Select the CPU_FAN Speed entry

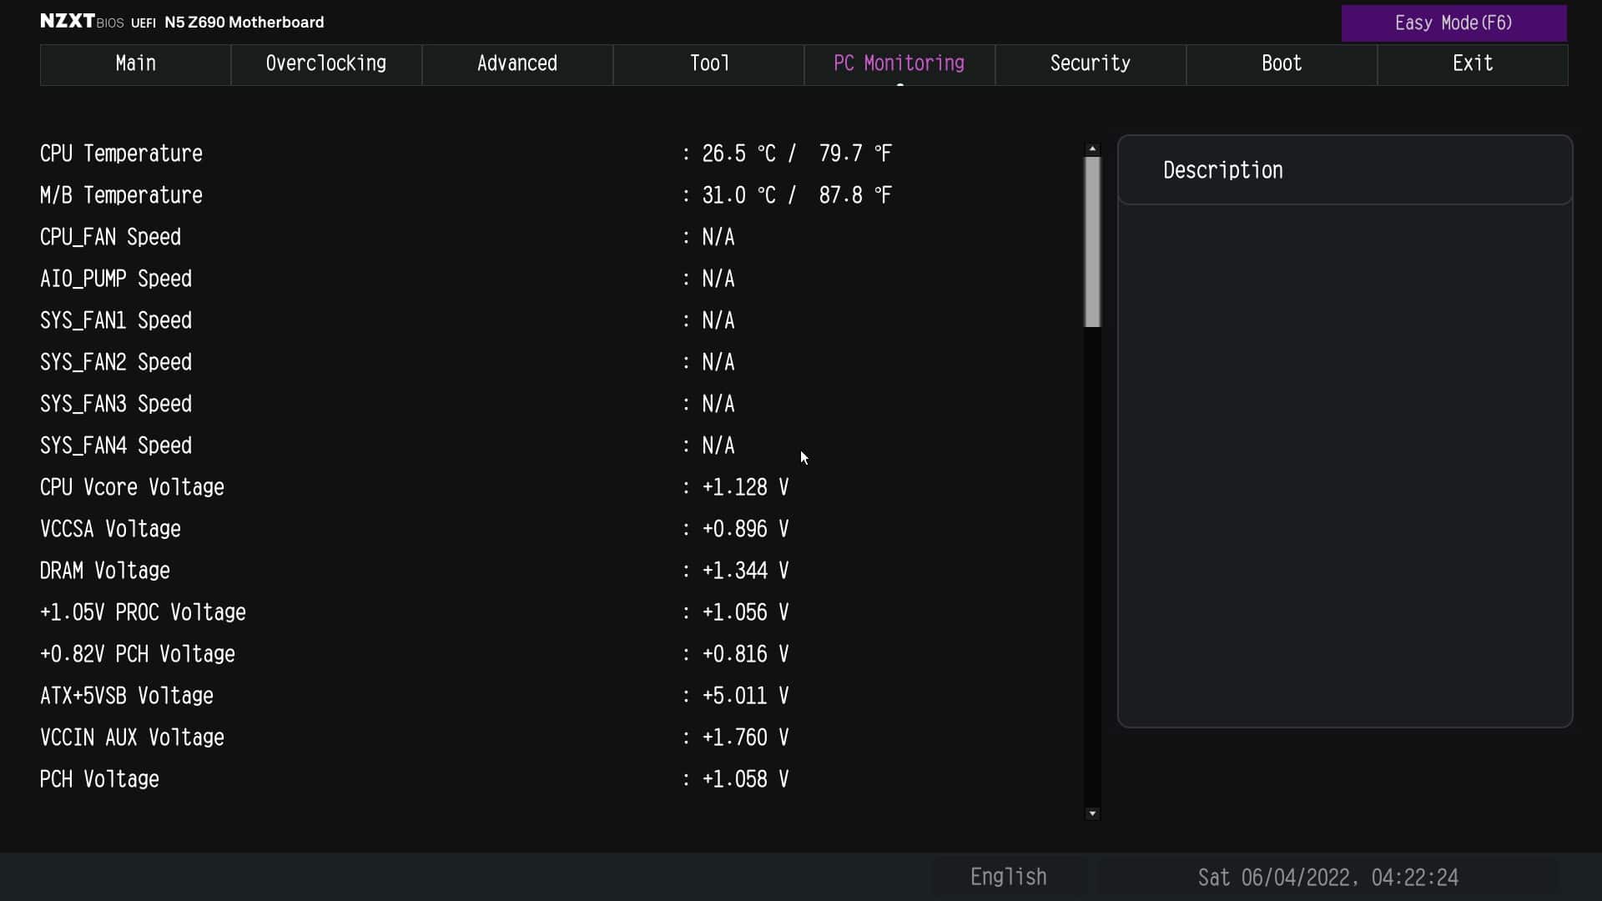pos(559,237)
